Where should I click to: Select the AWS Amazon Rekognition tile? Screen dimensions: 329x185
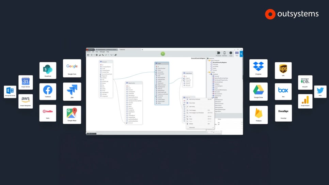[26, 101]
